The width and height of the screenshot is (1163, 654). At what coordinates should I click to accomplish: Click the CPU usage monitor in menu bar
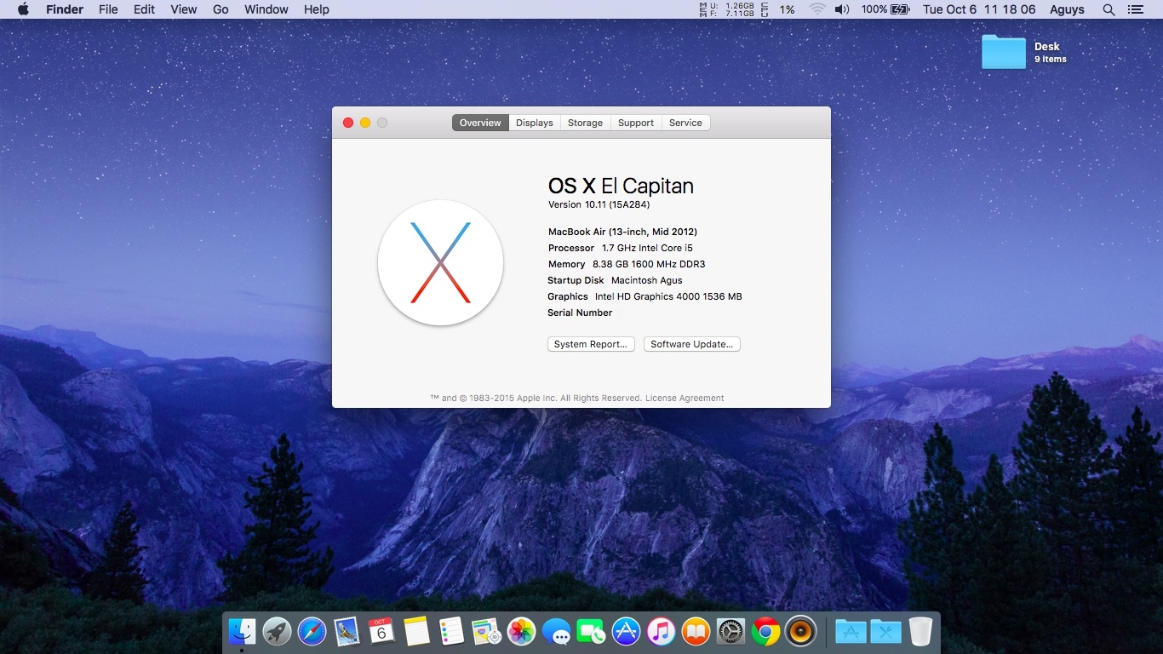click(x=778, y=9)
